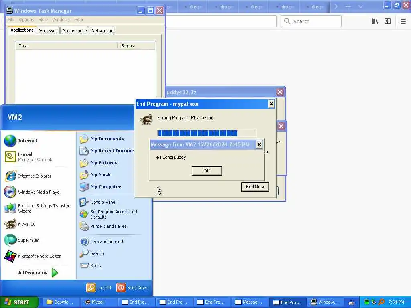Launch Internet Explorer from Start menu
This screenshot has width=411, height=308.
pos(28,176)
